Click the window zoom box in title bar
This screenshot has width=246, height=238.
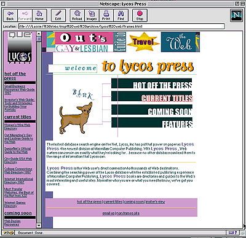click(x=237, y=4)
